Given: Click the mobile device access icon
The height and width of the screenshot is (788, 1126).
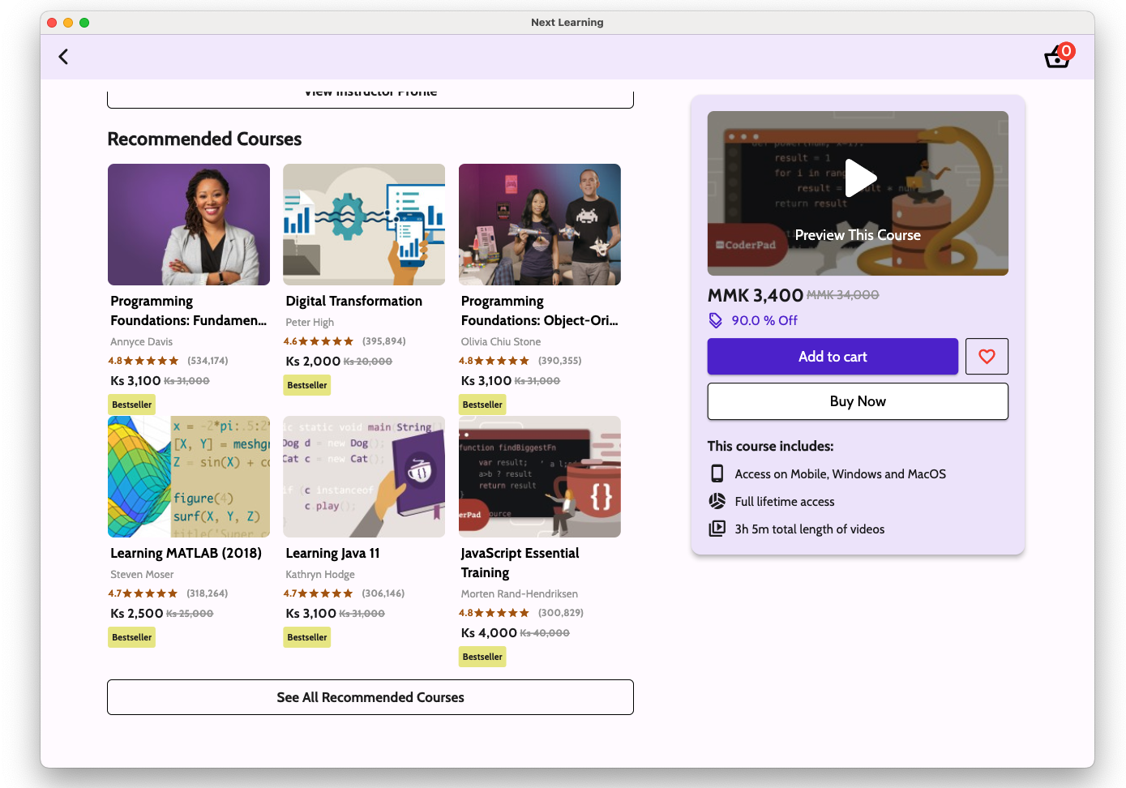Looking at the screenshot, I should pos(717,473).
